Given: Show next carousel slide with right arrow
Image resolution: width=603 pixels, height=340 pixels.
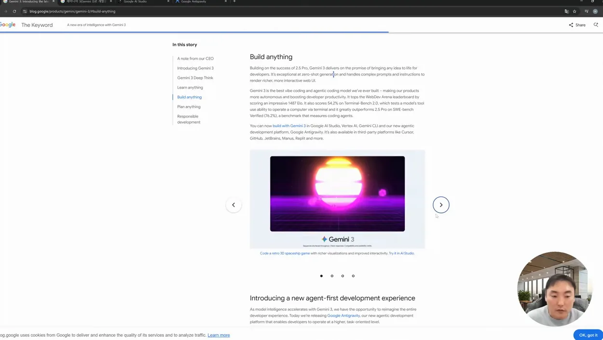Looking at the screenshot, I should point(441,205).
